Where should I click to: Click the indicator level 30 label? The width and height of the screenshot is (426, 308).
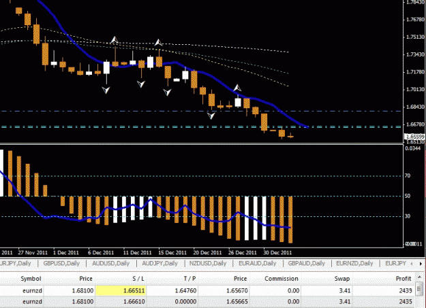[x=407, y=216]
